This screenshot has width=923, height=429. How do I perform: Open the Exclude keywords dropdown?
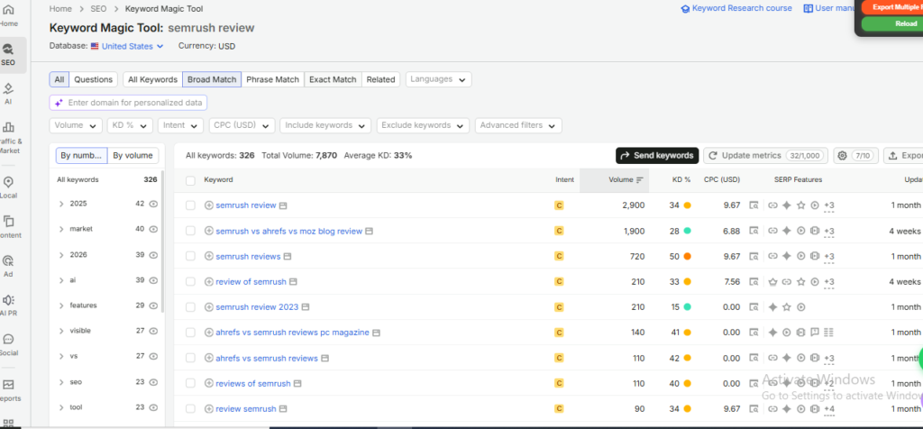423,125
